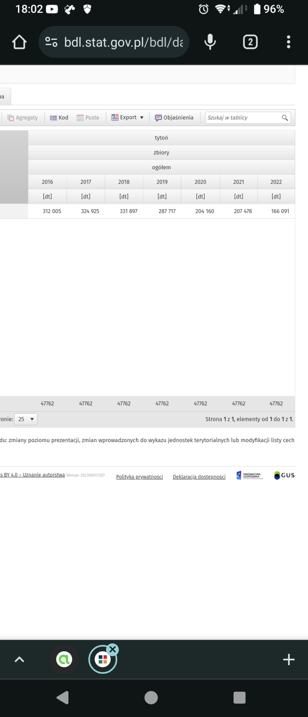
Task: Open the browser tab switcher showing 2
Action: pos(250,42)
